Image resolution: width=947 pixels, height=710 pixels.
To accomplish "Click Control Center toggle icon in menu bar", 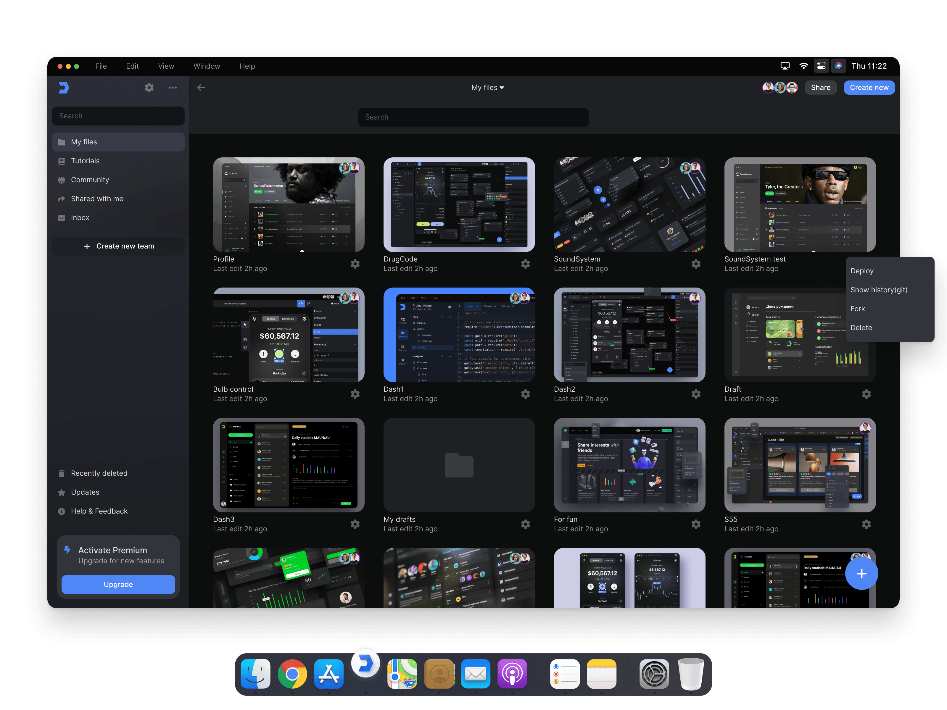I will click(x=821, y=66).
